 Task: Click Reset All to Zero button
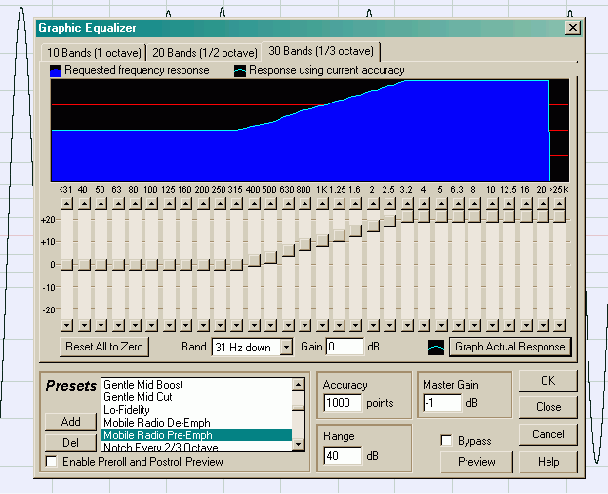104,347
